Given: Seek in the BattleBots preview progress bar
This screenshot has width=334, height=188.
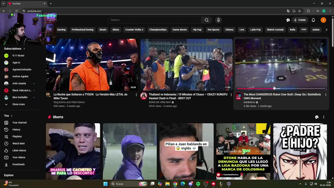Looking at the screenshot, I should [x=281, y=89].
